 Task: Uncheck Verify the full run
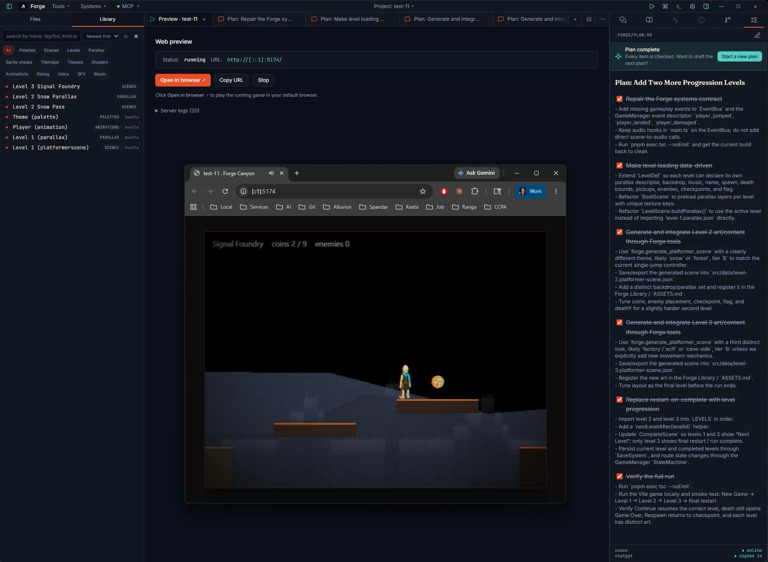click(620, 476)
